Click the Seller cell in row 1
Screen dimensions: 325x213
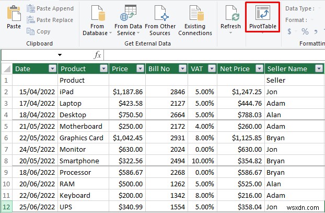point(294,80)
